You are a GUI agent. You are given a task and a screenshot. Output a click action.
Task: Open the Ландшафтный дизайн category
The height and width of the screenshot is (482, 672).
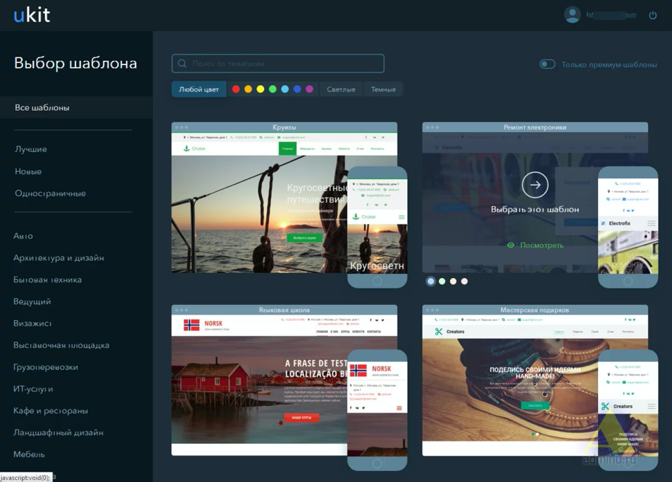coord(57,432)
